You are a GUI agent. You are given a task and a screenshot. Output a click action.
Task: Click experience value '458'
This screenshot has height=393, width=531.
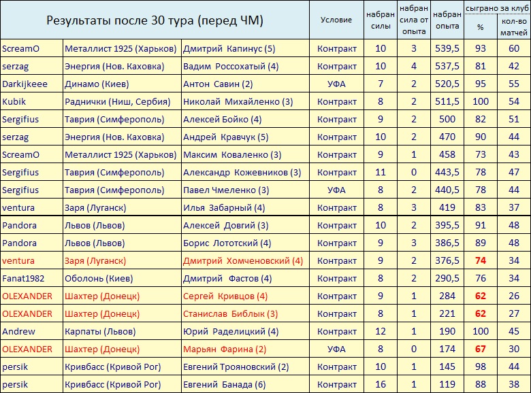(x=447, y=154)
